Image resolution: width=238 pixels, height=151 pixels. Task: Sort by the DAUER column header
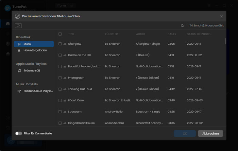click(172, 34)
